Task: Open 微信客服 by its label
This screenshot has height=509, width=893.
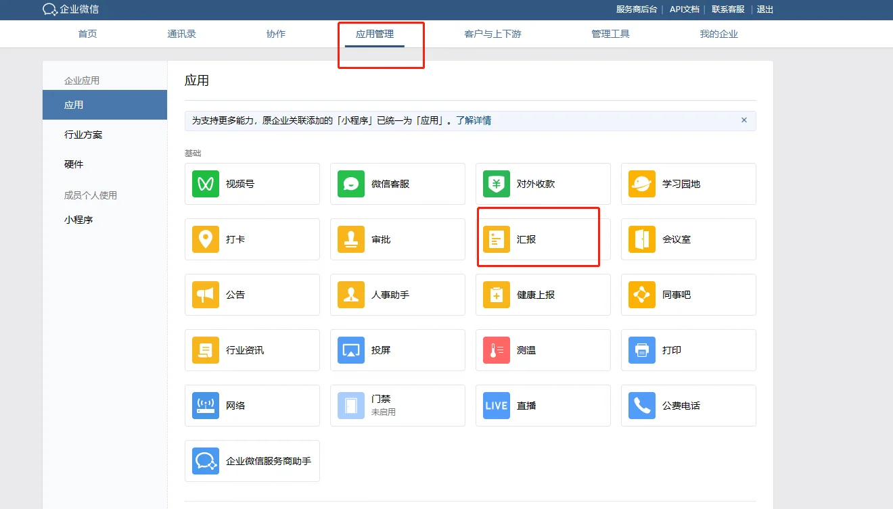Action: tap(390, 184)
